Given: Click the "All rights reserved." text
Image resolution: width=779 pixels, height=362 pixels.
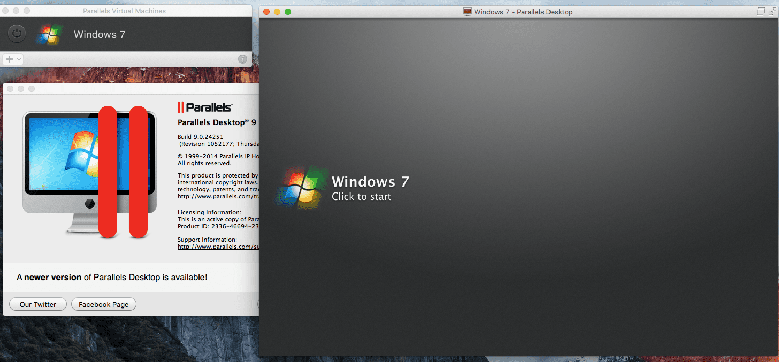Looking at the screenshot, I should (204, 163).
